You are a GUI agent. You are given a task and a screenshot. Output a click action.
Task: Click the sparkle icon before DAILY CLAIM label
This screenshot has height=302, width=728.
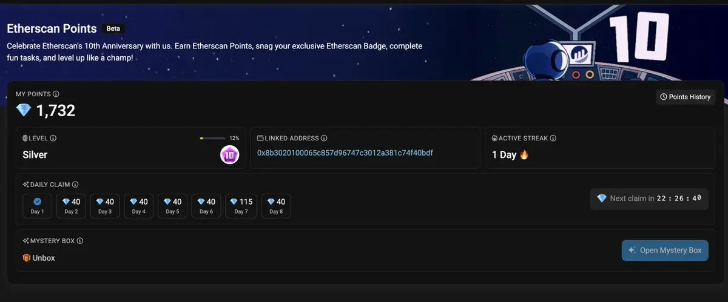pos(26,185)
